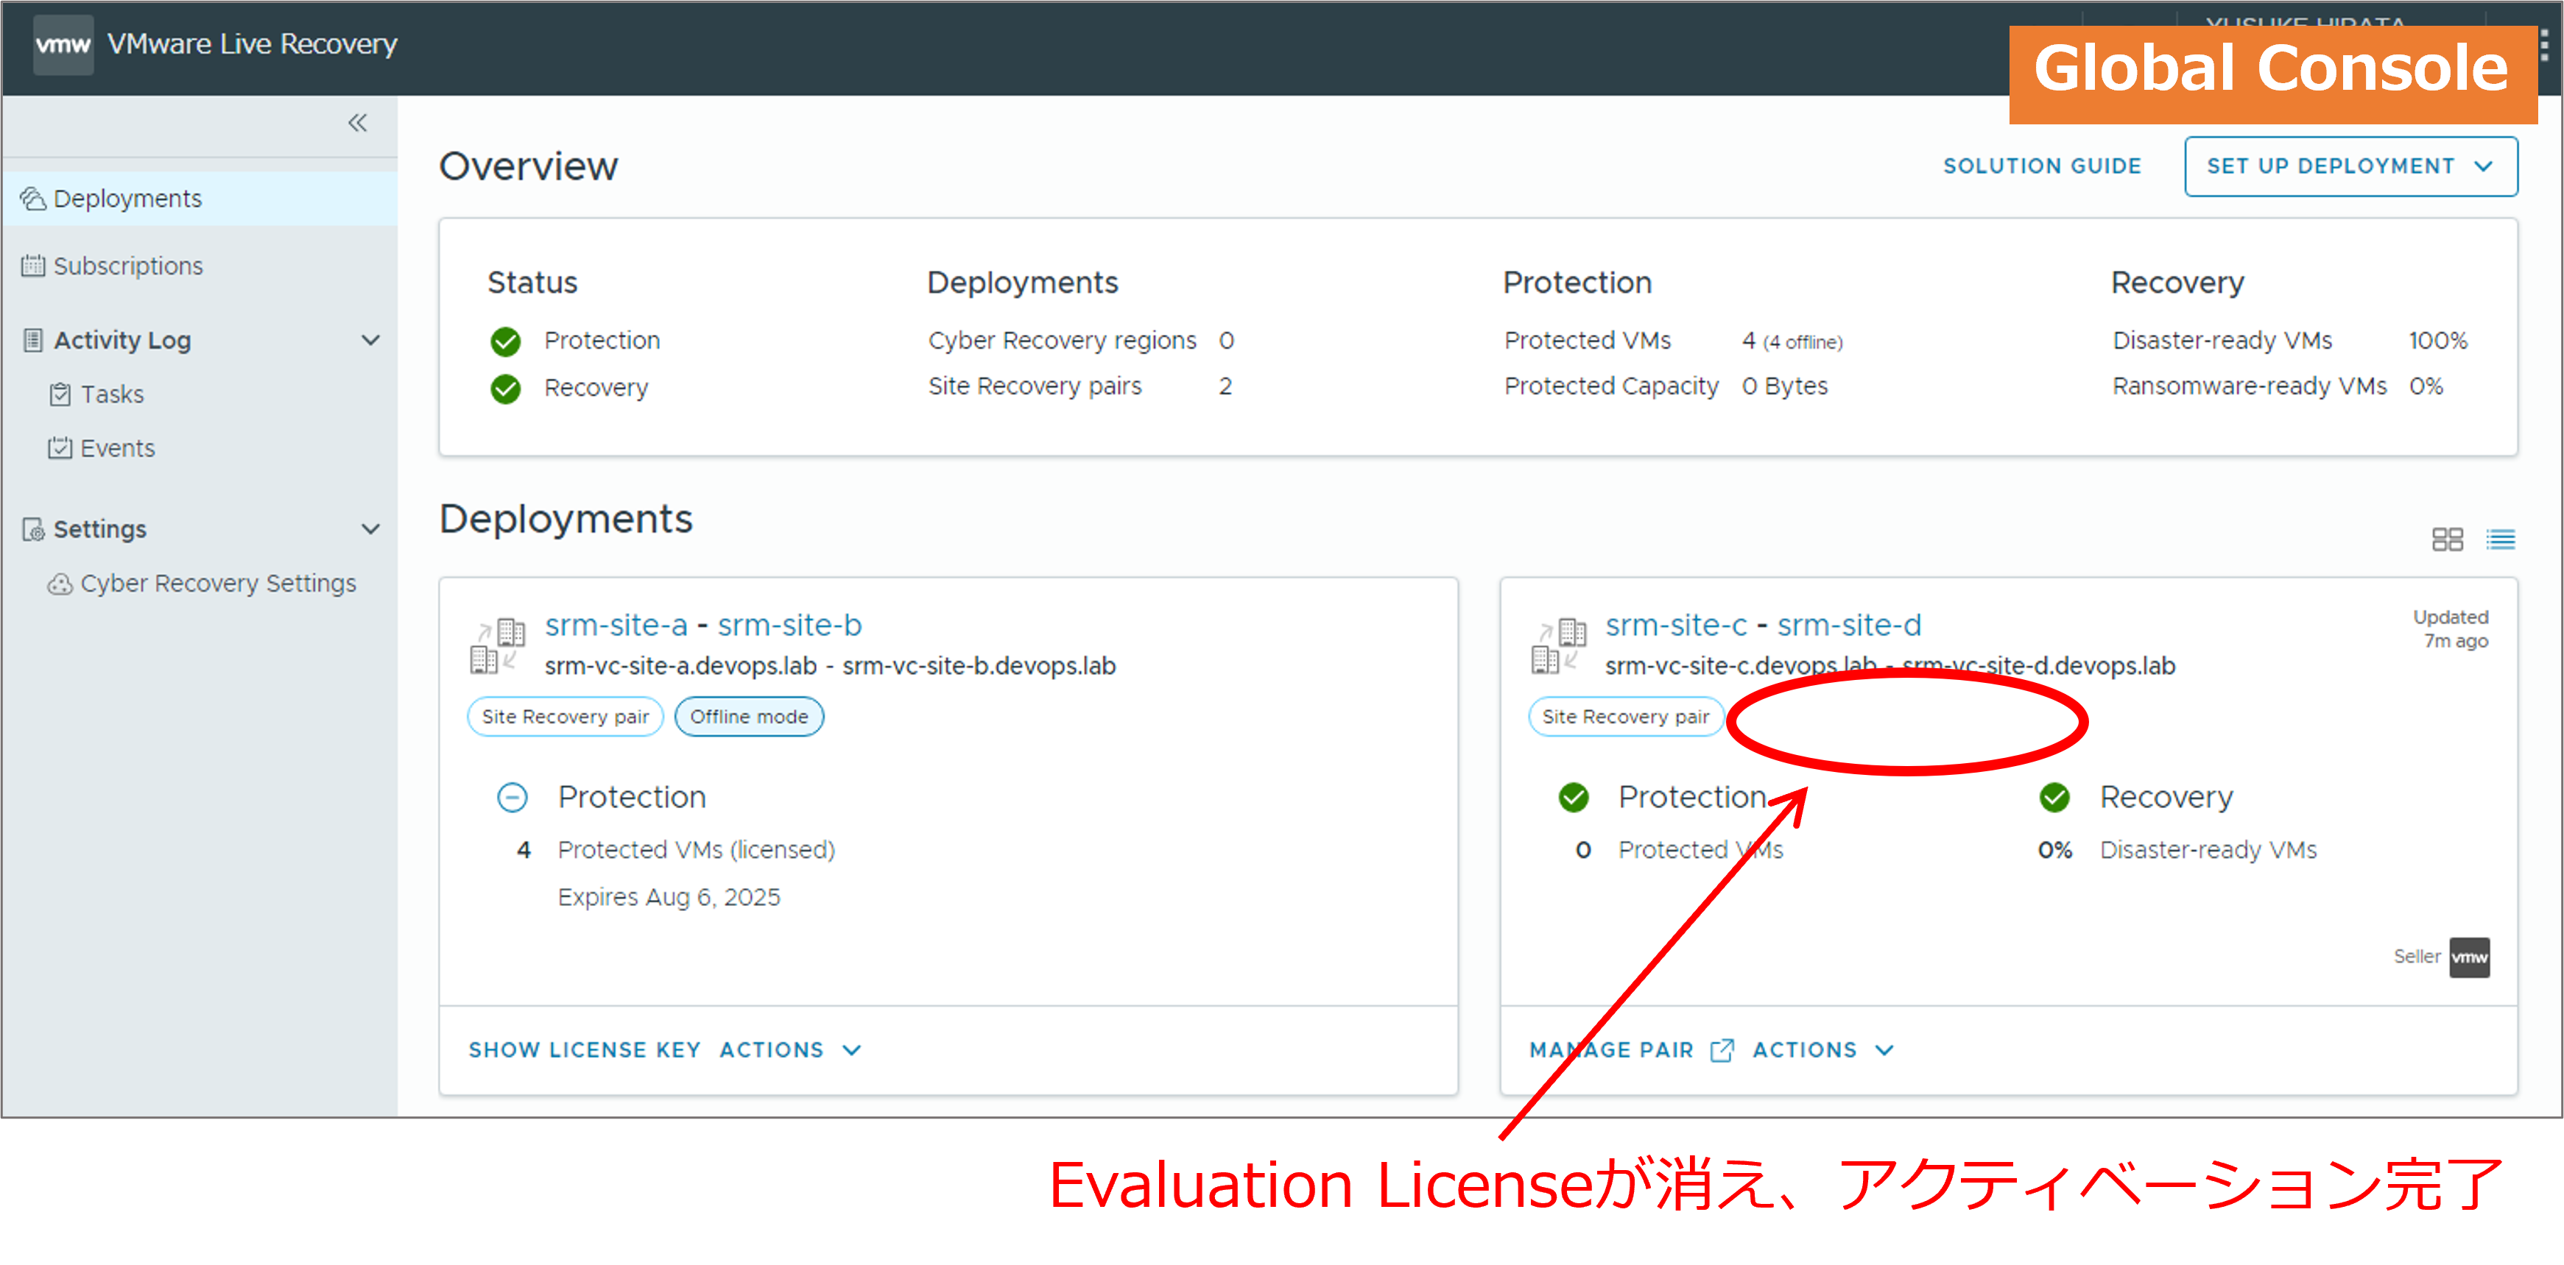Open Actions dropdown on srm-site-a card
The width and height of the screenshot is (2564, 1265).
point(792,1050)
